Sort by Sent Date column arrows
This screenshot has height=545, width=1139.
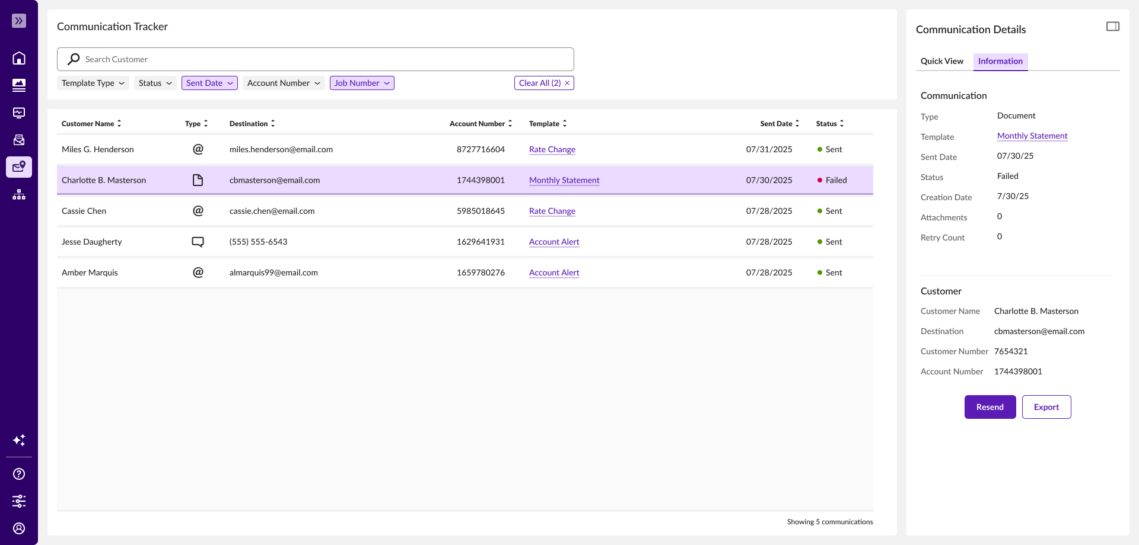coord(797,123)
